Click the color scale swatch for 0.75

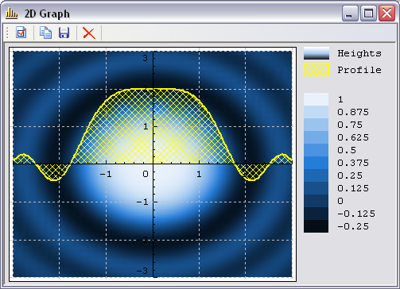[316, 125]
